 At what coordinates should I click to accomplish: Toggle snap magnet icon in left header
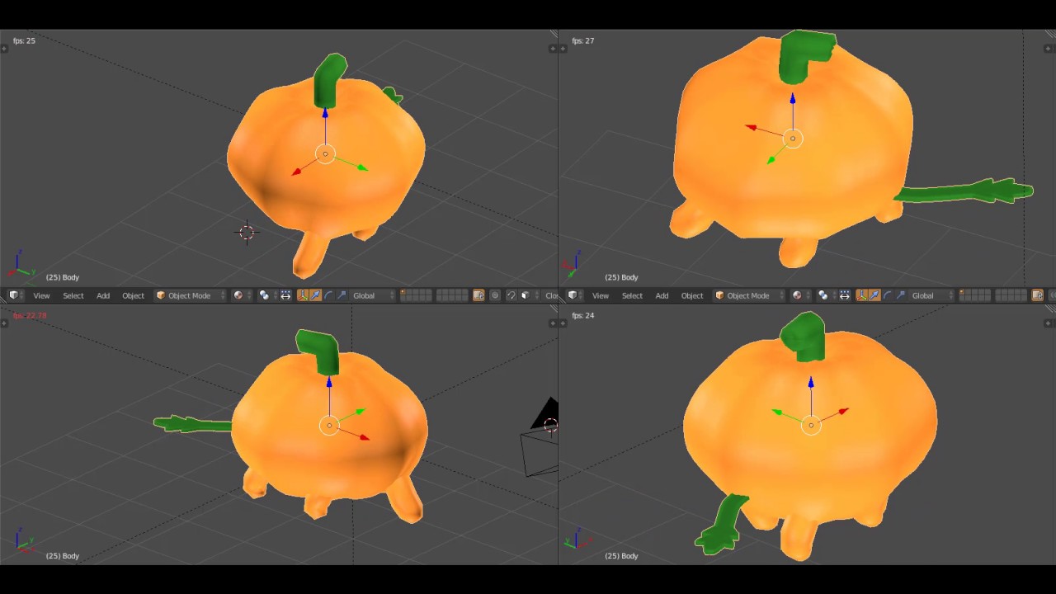click(511, 295)
